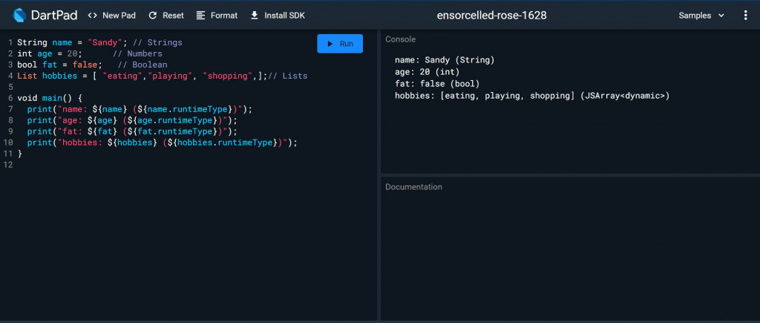The height and width of the screenshot is (323, 760).
Task: Click the pad title ensorcelled-rose-1628
Action: (x=492, y=16)
